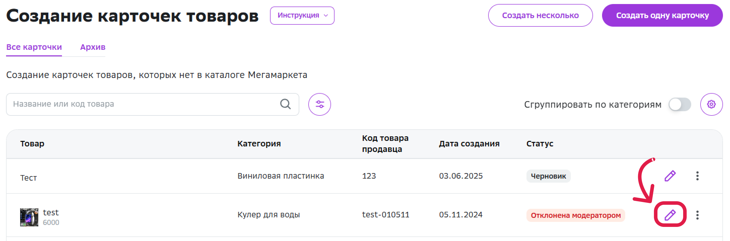The height and width of the screenshot is (241, 730).
Task: Click the date 03.06.2025 cell
Action: click(460, 176)
